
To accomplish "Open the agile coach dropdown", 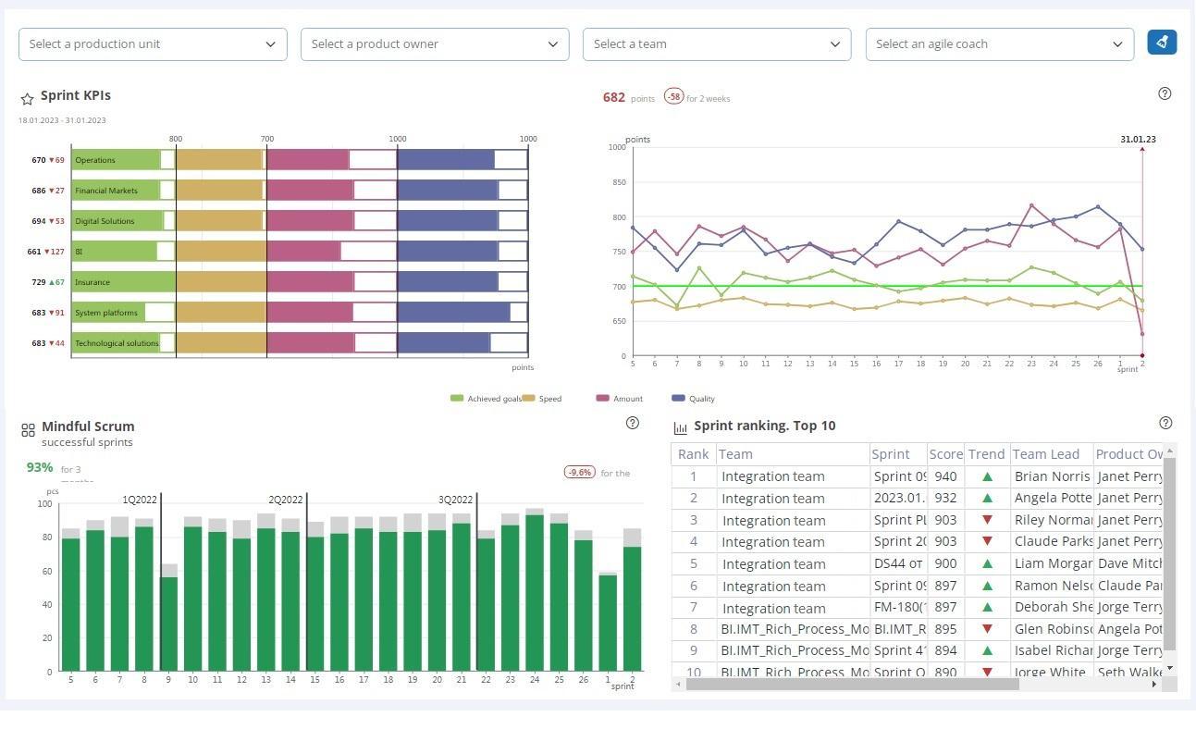I will [x=999, y=43].
